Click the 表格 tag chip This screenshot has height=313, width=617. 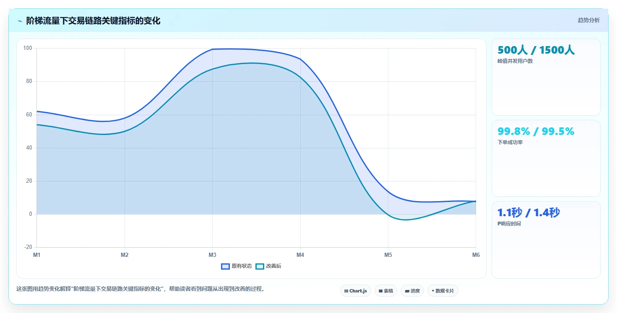386,291
